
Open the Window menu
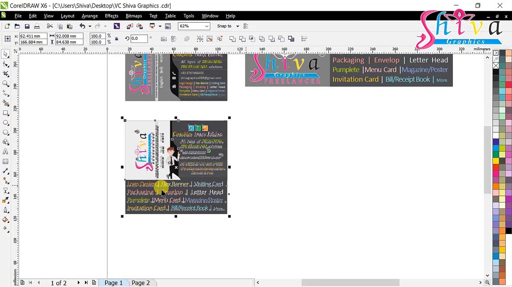(210, 16)
